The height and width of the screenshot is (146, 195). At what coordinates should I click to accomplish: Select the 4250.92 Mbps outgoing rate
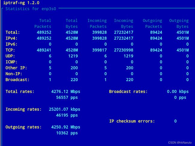[66, 127]
